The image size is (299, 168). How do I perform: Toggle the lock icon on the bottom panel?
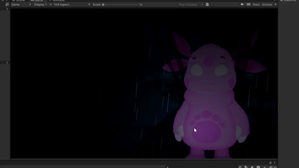(x=270, y=163)
